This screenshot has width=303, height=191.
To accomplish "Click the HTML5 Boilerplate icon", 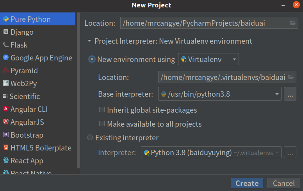I will [x=6, y=148].
